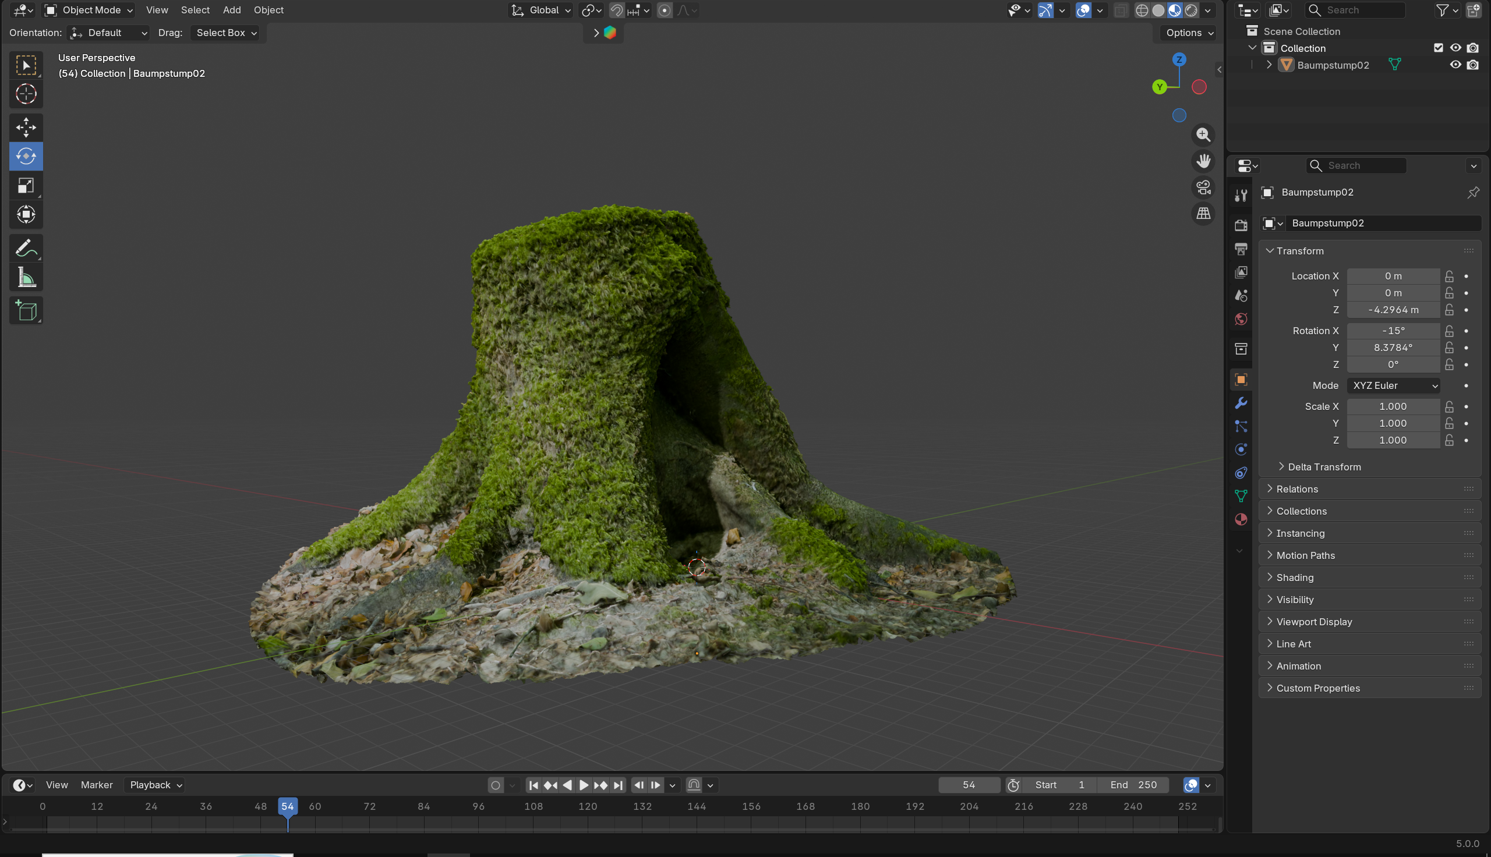
Task: Open the Material properties tab
Action: coord(1241,519)
